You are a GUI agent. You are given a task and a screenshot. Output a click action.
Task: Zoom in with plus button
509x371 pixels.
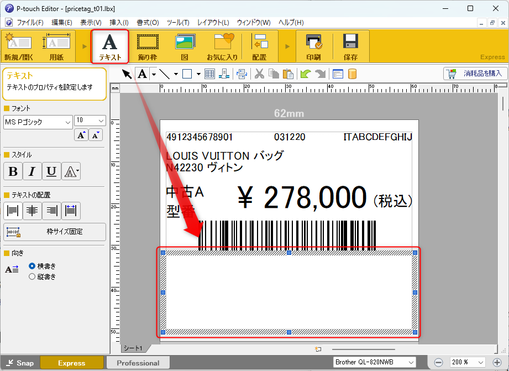tap(497, 362)
